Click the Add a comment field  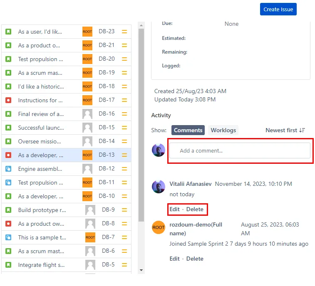240,150
